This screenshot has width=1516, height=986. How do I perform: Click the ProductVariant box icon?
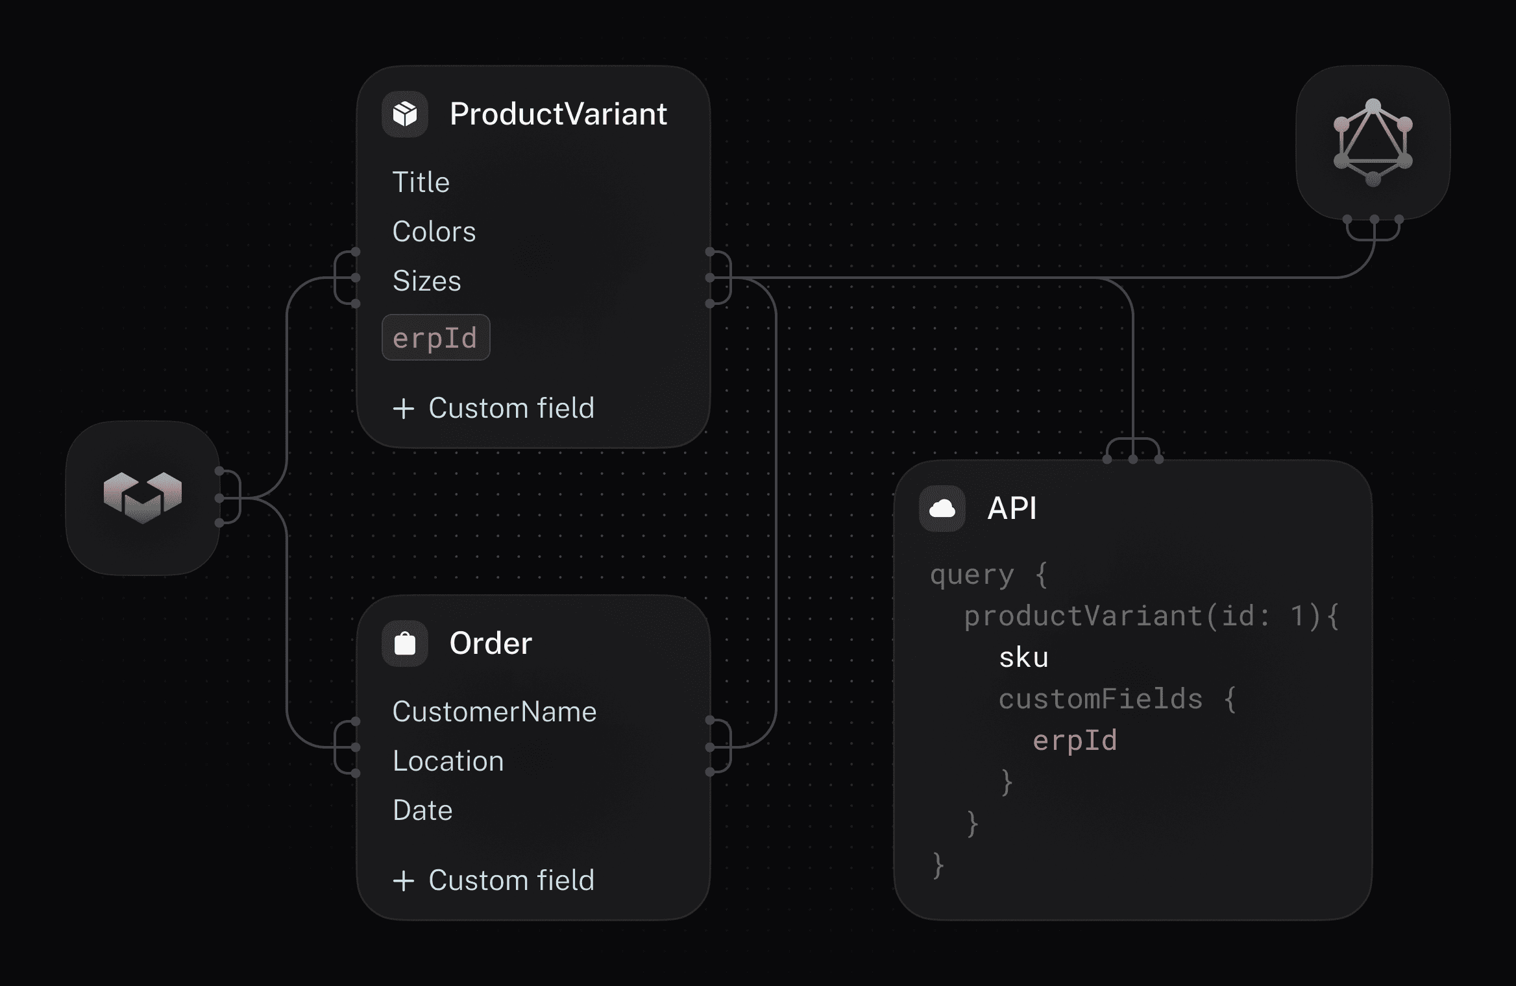pos(404,114)
